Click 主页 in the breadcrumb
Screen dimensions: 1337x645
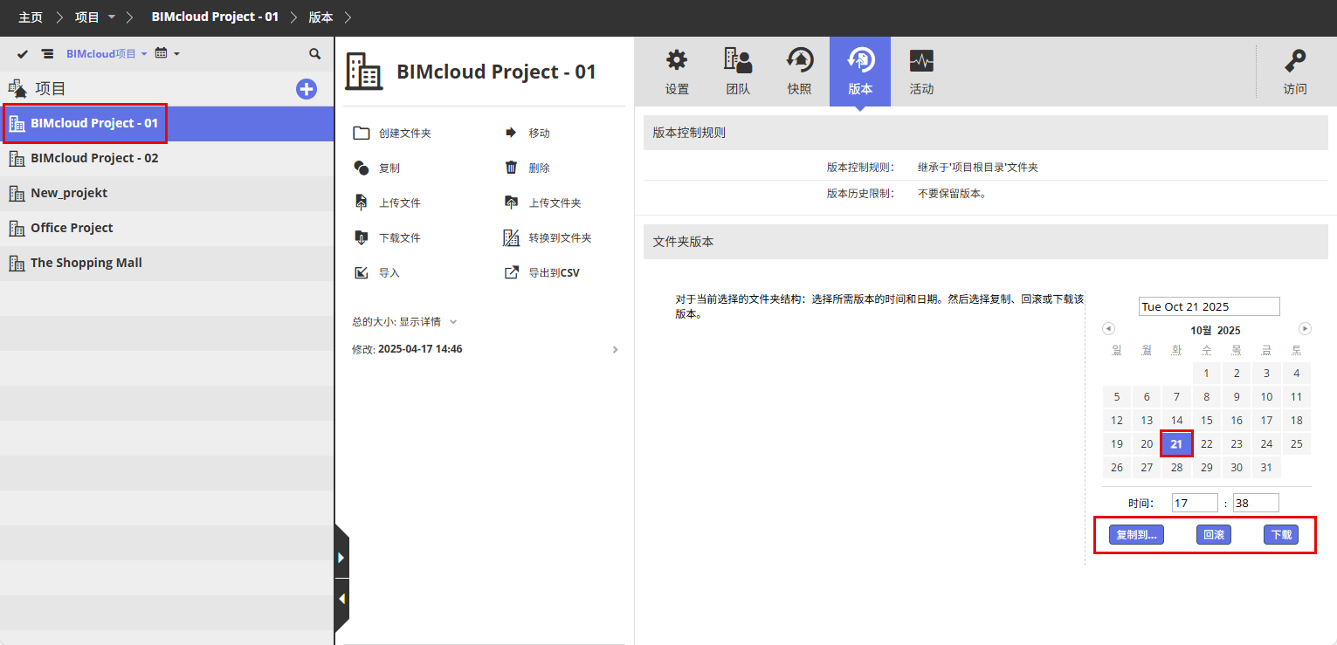31,17
